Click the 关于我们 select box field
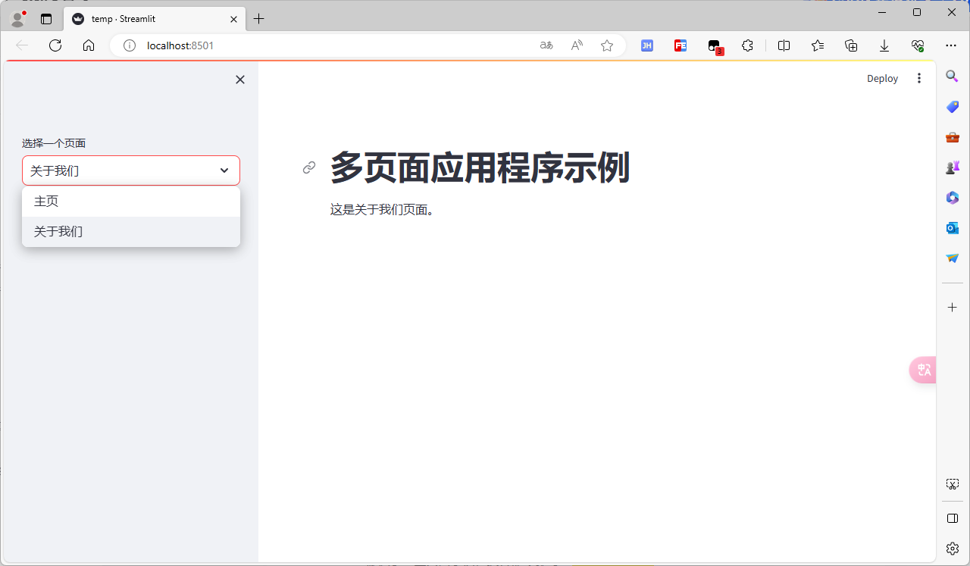970x566 pixels. pyautogui.click(x=121, y=170)
